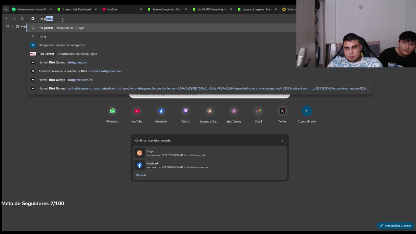Viewport: 416px width, 234px height.
Task: Close the League of Legends tab
Action: [276, 9]
